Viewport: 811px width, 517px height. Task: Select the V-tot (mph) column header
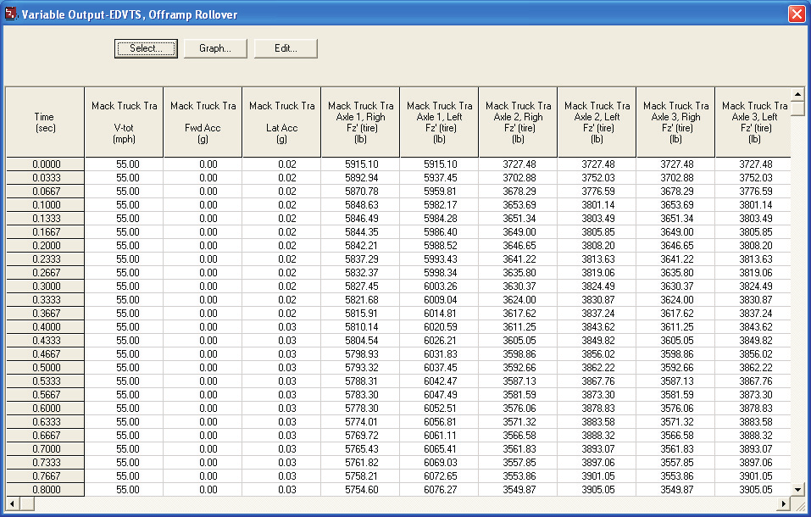click(124, 122)
